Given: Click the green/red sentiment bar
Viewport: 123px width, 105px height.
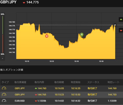Looking at the screenshot, I should coord(3,34).
